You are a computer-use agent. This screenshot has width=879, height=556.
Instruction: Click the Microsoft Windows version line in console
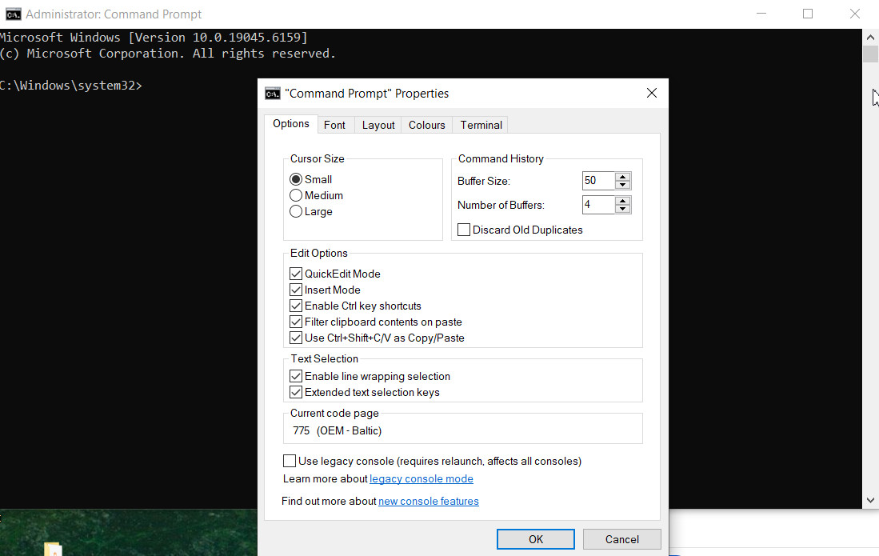[154, 38]
